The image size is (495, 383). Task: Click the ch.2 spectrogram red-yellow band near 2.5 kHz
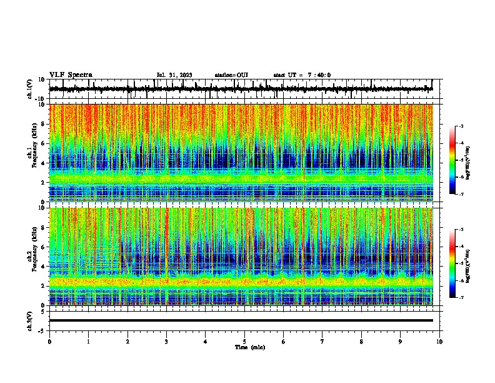(x=241, y=281)
